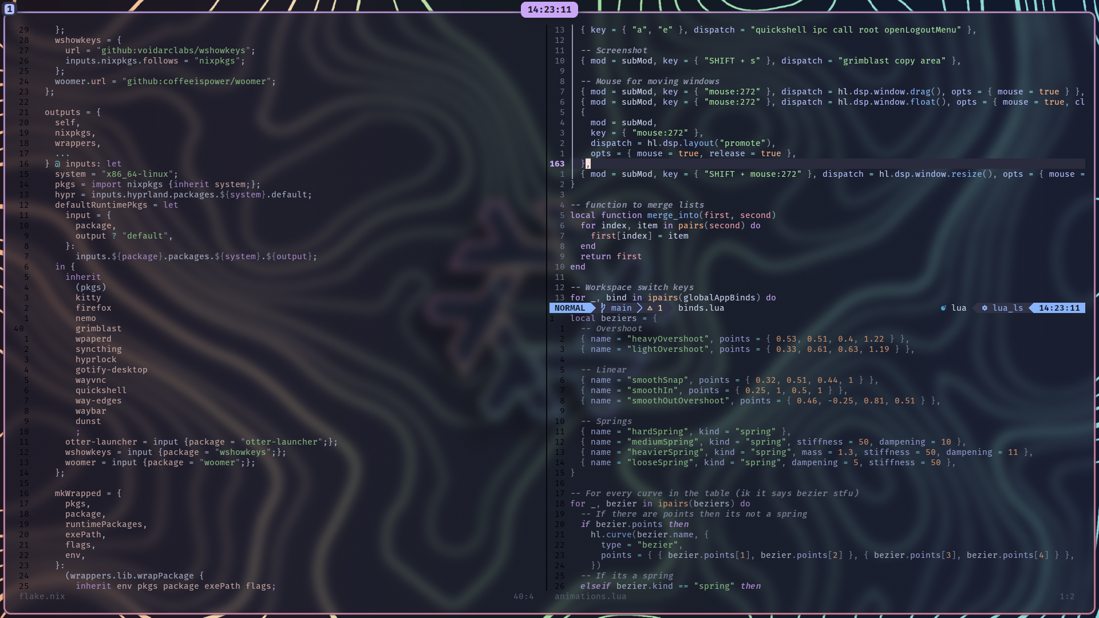Click the waybar package line
This screenshot has height=618, width=1099.
[x=90, y=411]
